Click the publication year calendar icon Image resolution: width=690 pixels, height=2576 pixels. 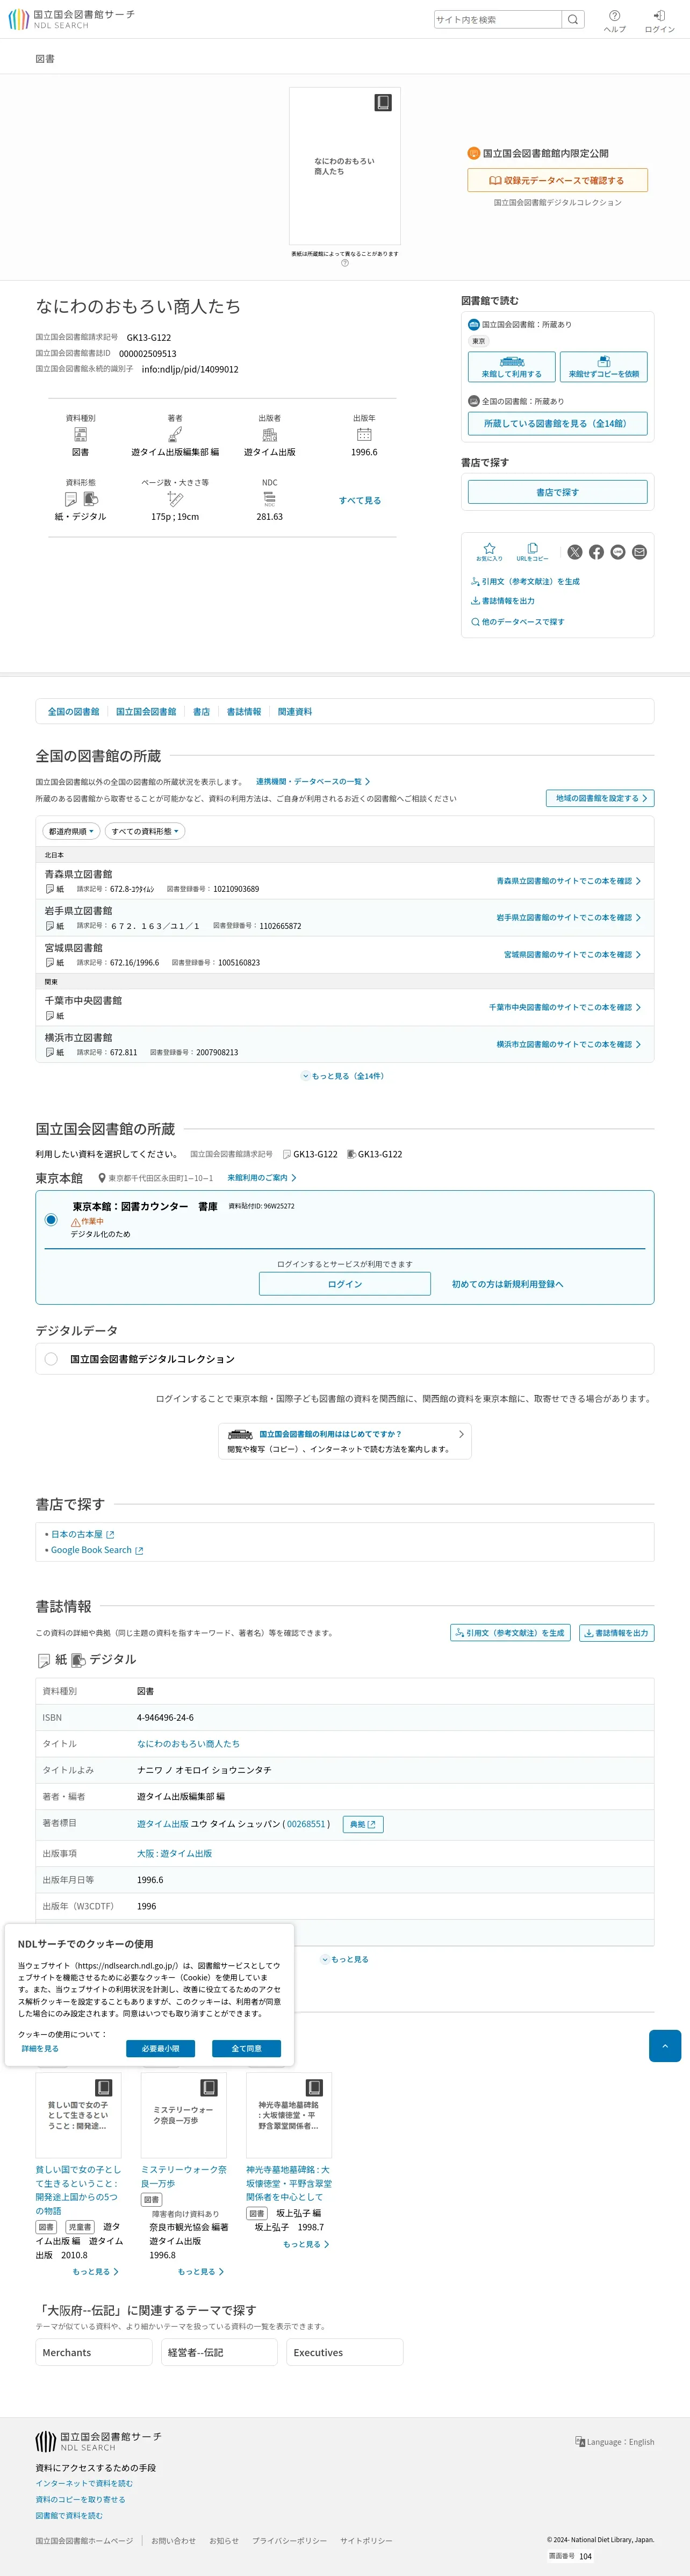364,434
